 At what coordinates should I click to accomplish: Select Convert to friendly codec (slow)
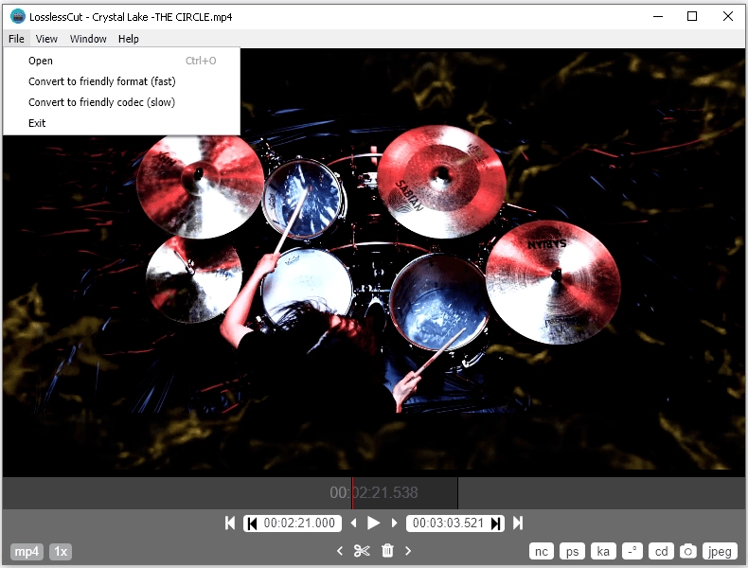pyautogui.click(x=121, y=102)
